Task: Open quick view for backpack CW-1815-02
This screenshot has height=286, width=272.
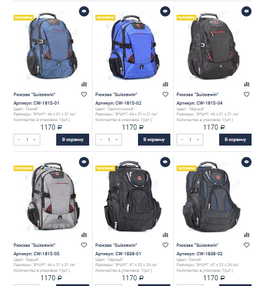Action: pos(165,11)
